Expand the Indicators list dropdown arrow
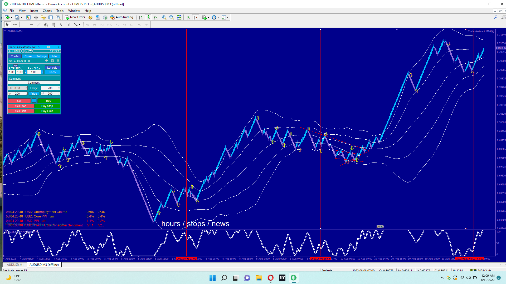506x284 pixels. 208,18
